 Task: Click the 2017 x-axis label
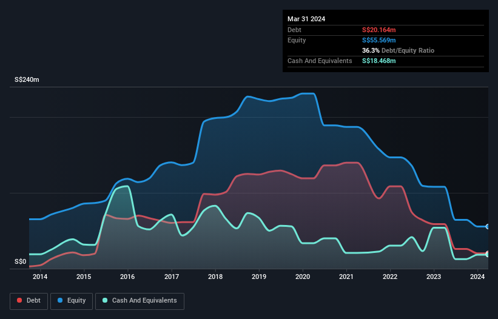[x=172, y=277]
